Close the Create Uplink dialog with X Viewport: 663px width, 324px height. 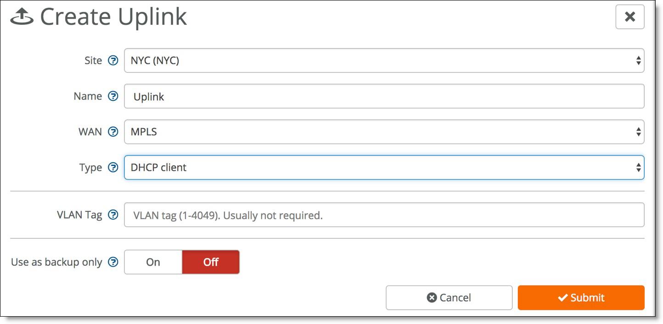click(630, 17)
